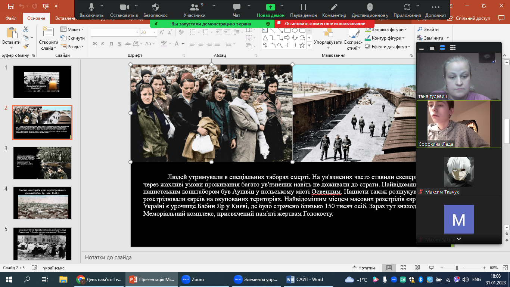Viewport: 510px width, 287px height.
Task: Select the slide 4 thumbnail
Action: [x=42, y=203]
